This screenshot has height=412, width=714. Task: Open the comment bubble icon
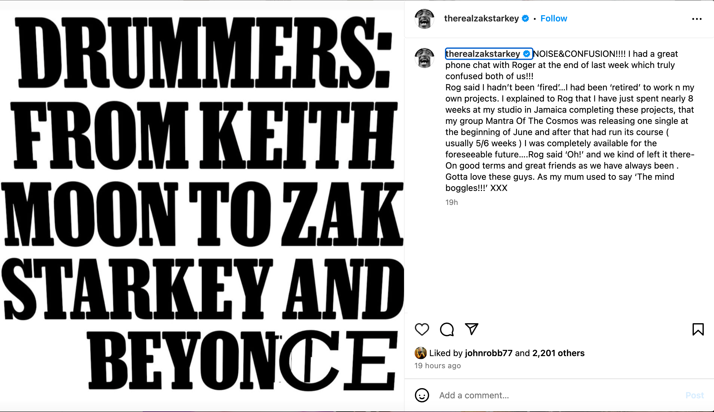tap(447, 329)
